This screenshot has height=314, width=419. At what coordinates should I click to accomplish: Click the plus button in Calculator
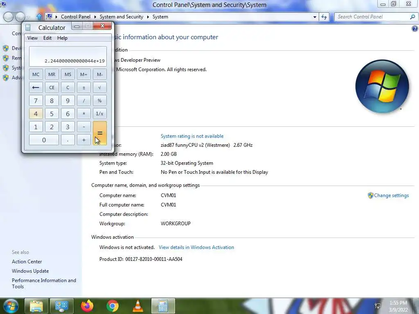(83, 140)
